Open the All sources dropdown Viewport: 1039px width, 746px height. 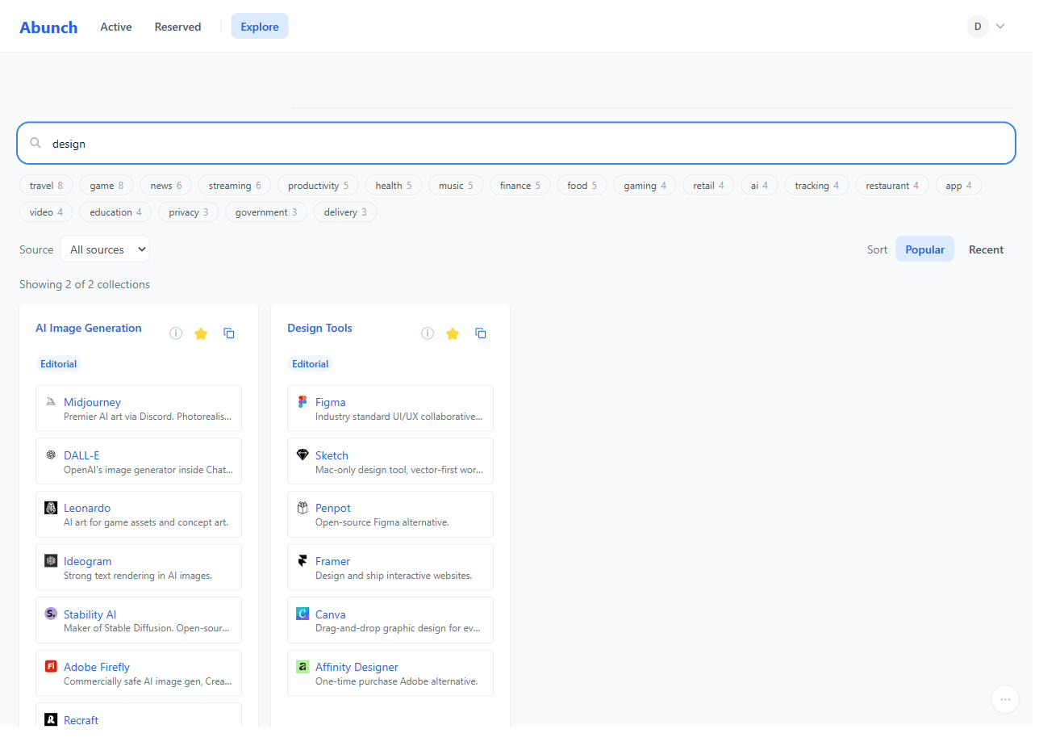[105, 249]
